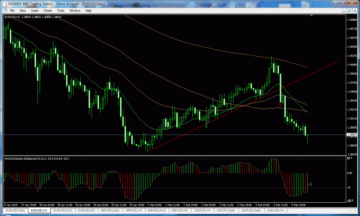This screenshot has width=360, height=216.
Task: Open the File menu
Action: pos(12,10)
